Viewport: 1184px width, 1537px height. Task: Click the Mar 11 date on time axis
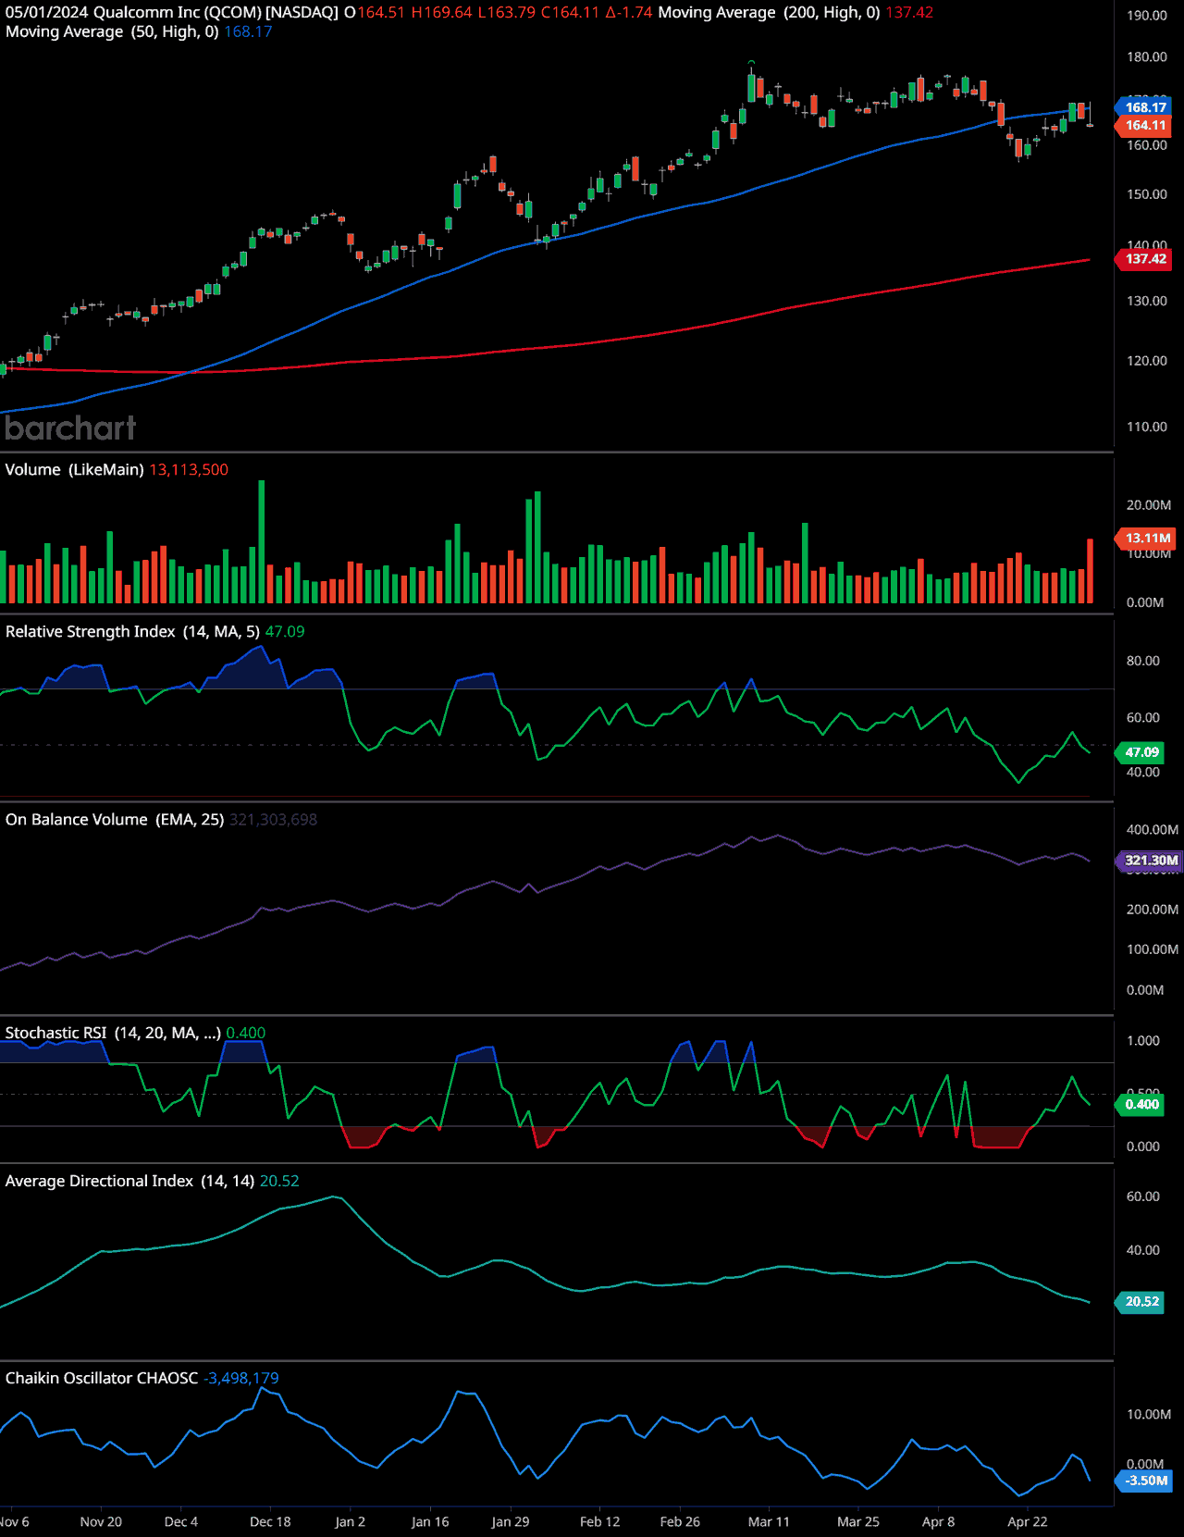tap(769, 1521)
